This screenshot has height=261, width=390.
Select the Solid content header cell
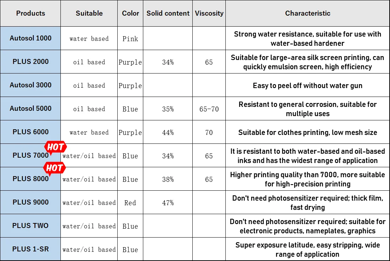pyautogui.click(x=168, y=13)
